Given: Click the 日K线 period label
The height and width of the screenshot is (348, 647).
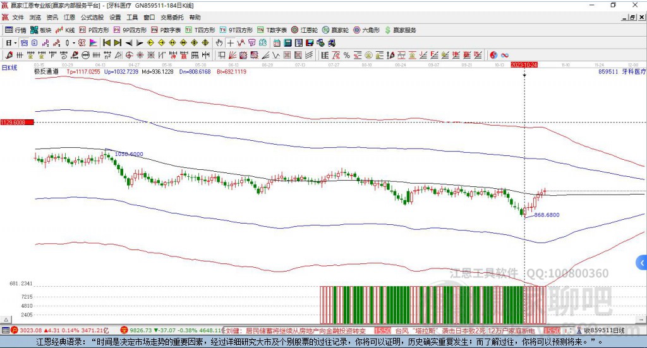Looking at the screenshot, I should pyautogui.click(x=9, y=67).
